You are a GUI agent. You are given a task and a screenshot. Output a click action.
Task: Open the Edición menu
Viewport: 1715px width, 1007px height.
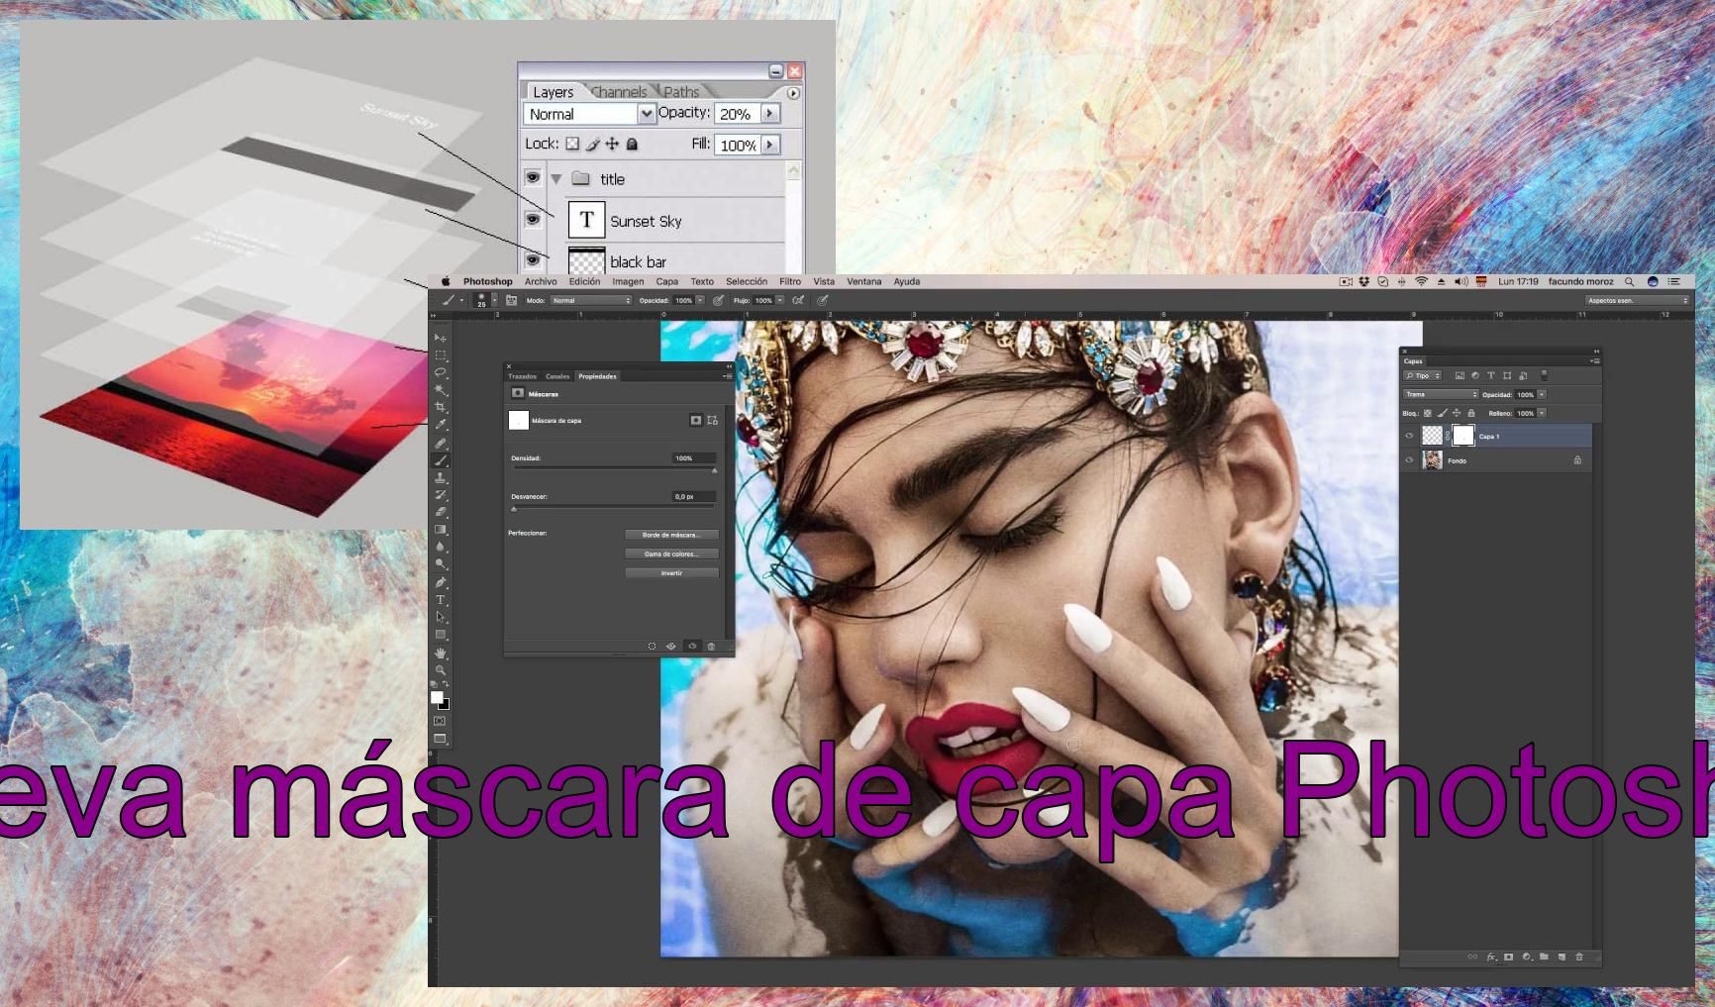pos(584,281)
